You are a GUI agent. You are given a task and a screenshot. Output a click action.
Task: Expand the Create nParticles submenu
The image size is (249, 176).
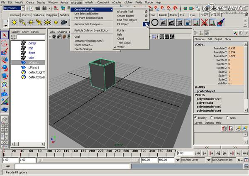click(91, 10)
